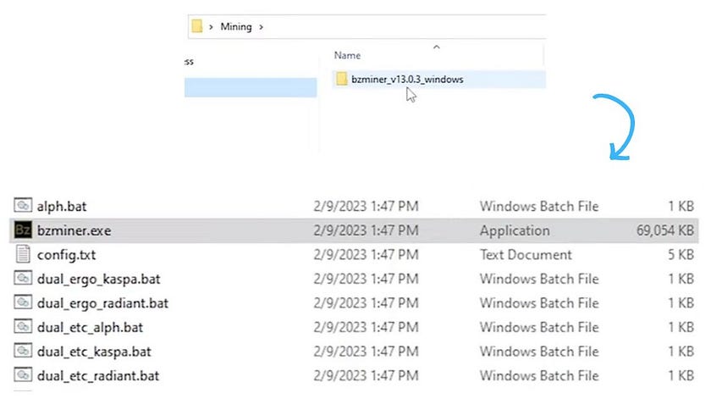Image resolution: width=711 pixels, height=410 pixels.
Task: Click the dual_etc_radiant.bat file icon
Action: [x=23, y=375]
